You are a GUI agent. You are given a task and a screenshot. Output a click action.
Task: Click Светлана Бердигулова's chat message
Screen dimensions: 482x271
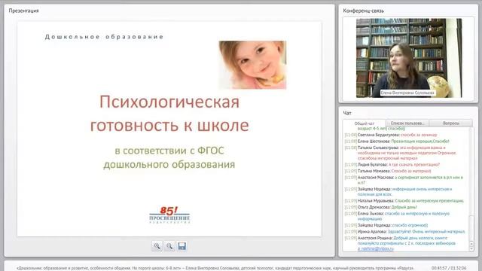point(390,135)
